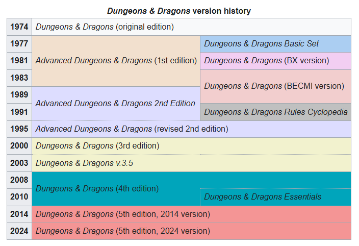
Task: Click 'Dungeons & Dragons (original edition)' entry
Action: (x=191, y=27)
